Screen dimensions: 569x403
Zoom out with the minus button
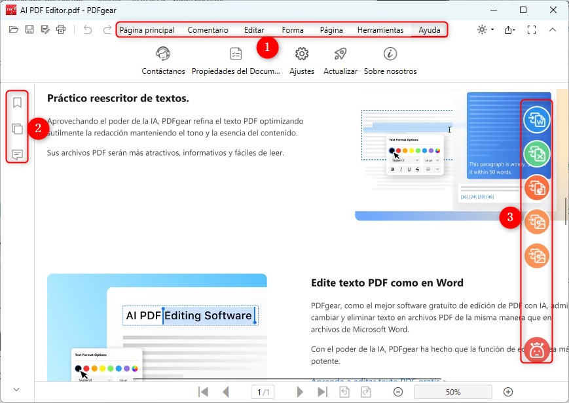point(398,392)
